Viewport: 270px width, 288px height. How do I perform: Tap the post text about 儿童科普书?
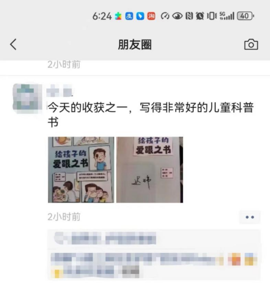[x=151, y=115]
